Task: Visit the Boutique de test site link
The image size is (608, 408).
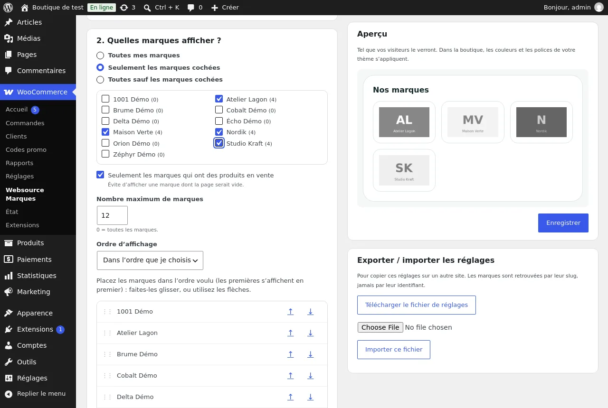Action: coord(52,8)
